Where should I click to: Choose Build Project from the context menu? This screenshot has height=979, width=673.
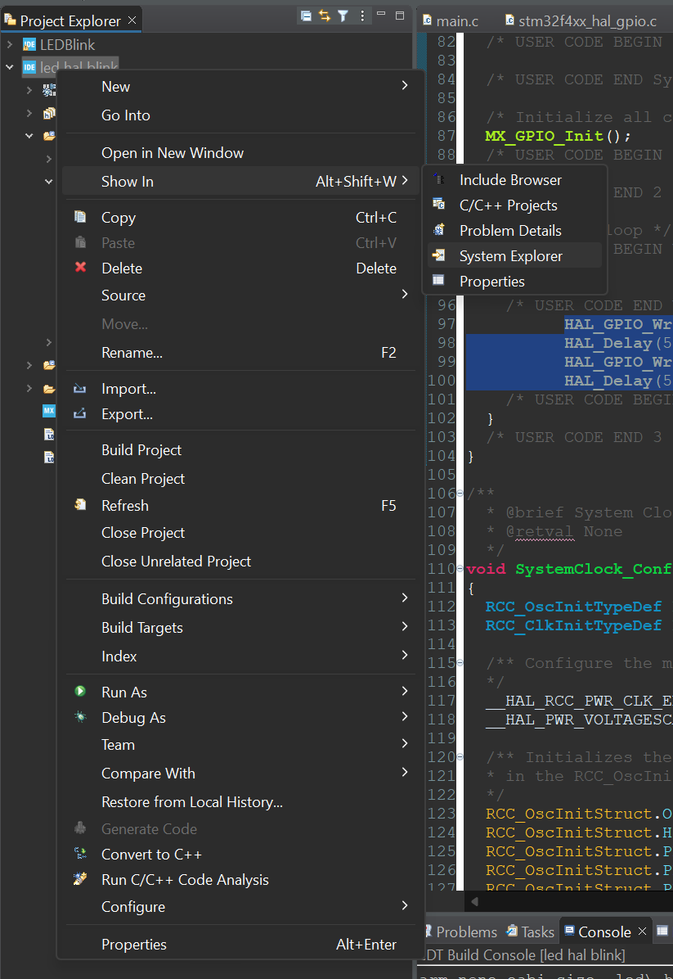click(x=139, y=449)
